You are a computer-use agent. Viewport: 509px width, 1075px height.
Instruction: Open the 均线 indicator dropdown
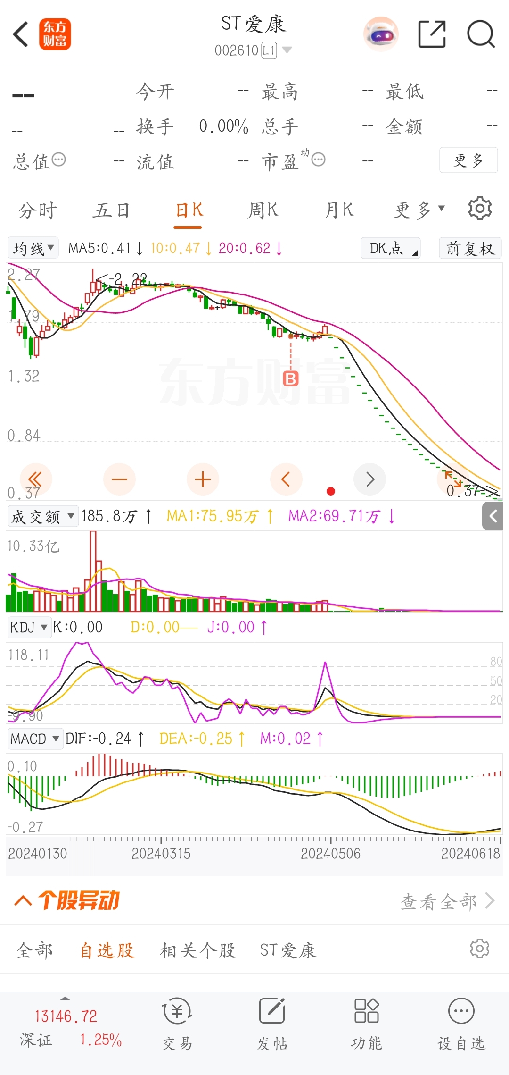click(x=33, y=248)
